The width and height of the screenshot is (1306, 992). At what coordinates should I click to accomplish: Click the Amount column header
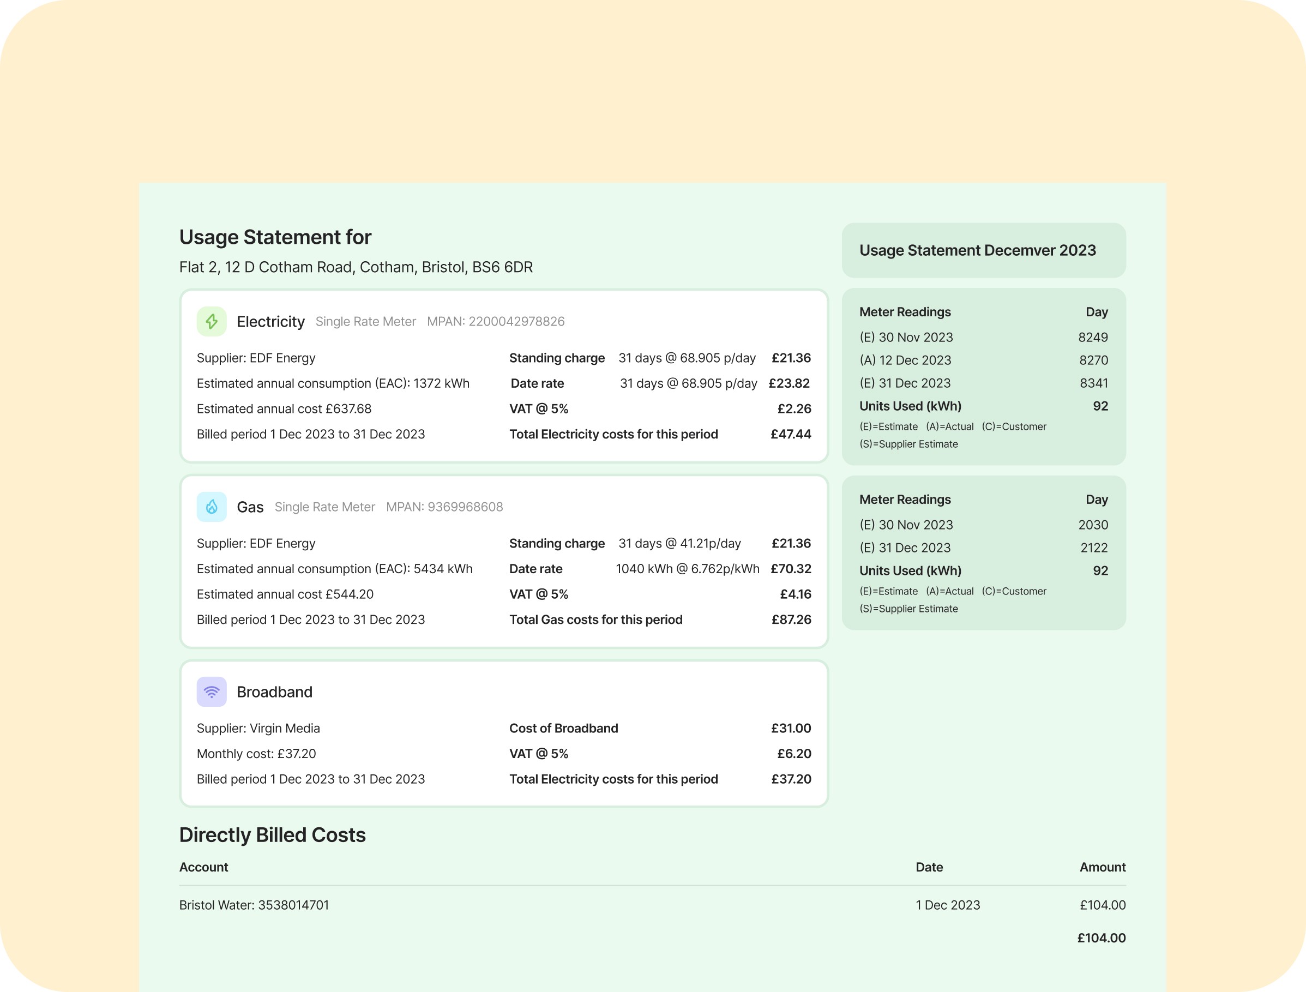[x=1102, y=867]
